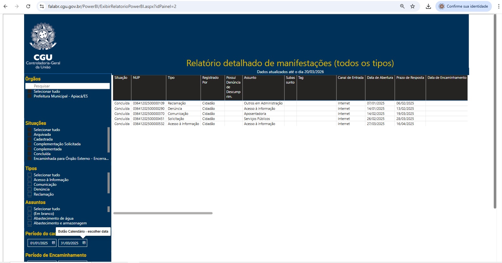Sort by Data de Encaminhamento column header

(447, 88)
